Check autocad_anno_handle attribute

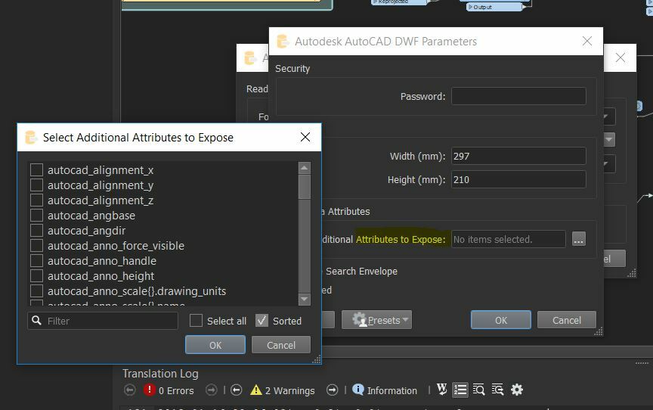[x=36, y=261]
